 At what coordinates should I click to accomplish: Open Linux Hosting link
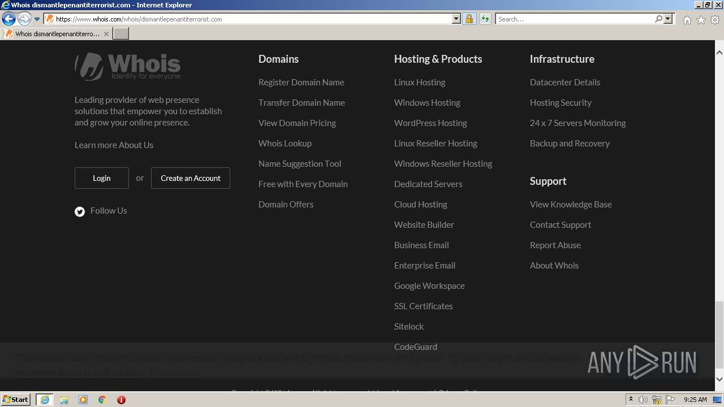pos(420,82)
